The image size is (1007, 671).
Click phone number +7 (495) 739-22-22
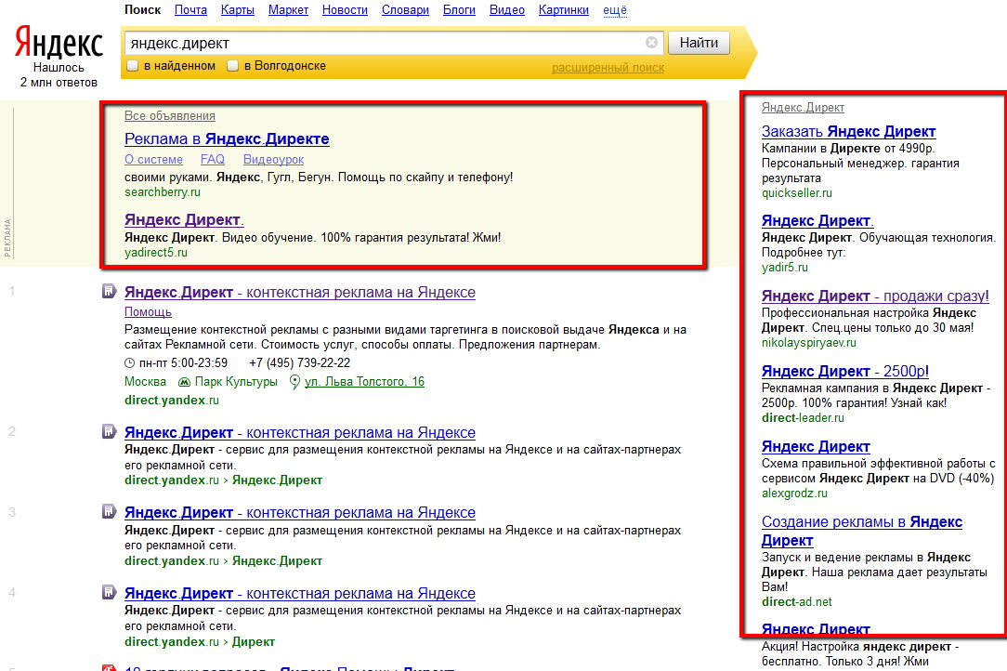(299, 363)
